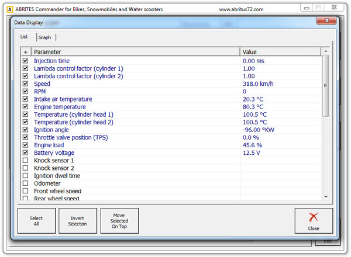
Task: Check the Odometer checkbox
Action: 25,183
